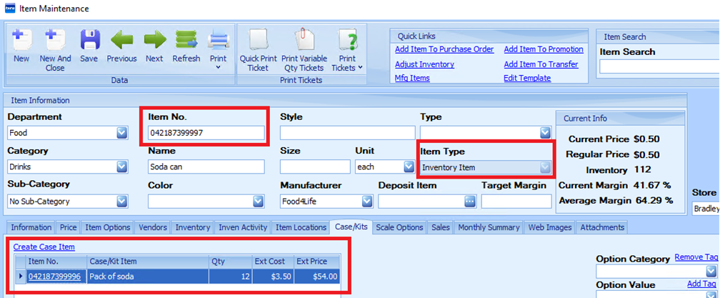Image resolution: width=720 pixels, height=298 pixels.
Task: Open the Unit dropdown showing each
Action: click(409, 167)
